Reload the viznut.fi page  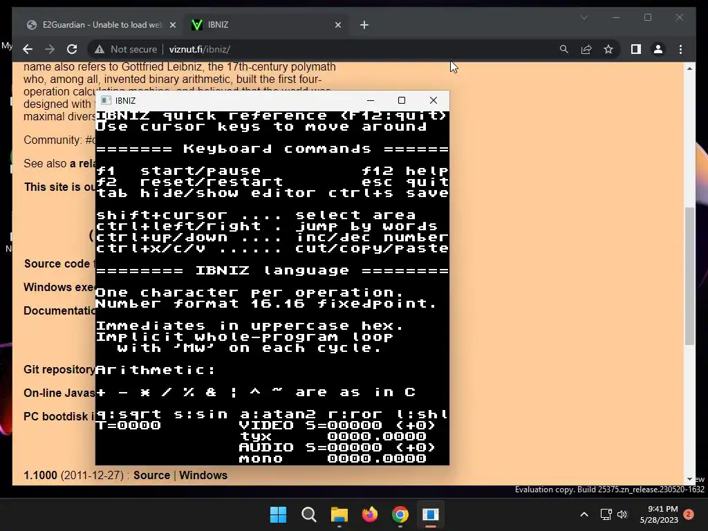72,49
